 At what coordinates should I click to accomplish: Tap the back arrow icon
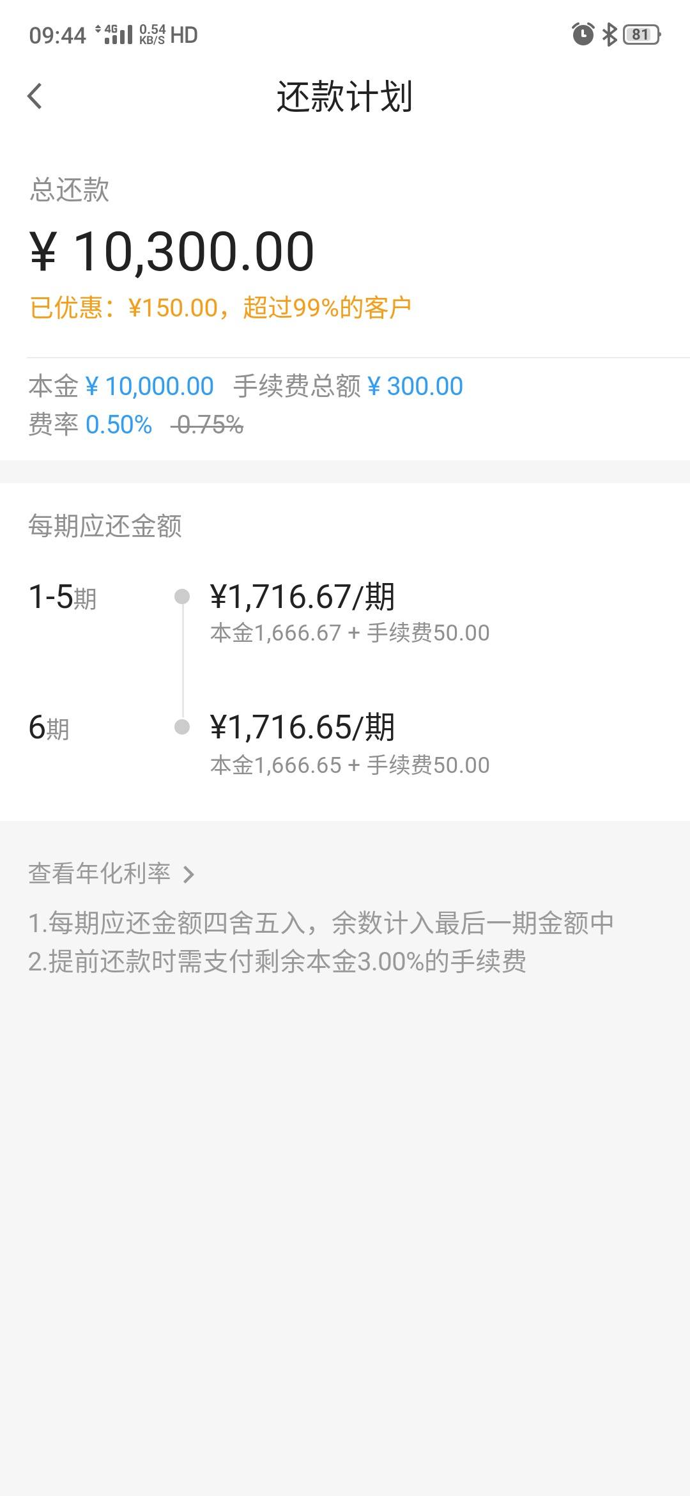35,97
